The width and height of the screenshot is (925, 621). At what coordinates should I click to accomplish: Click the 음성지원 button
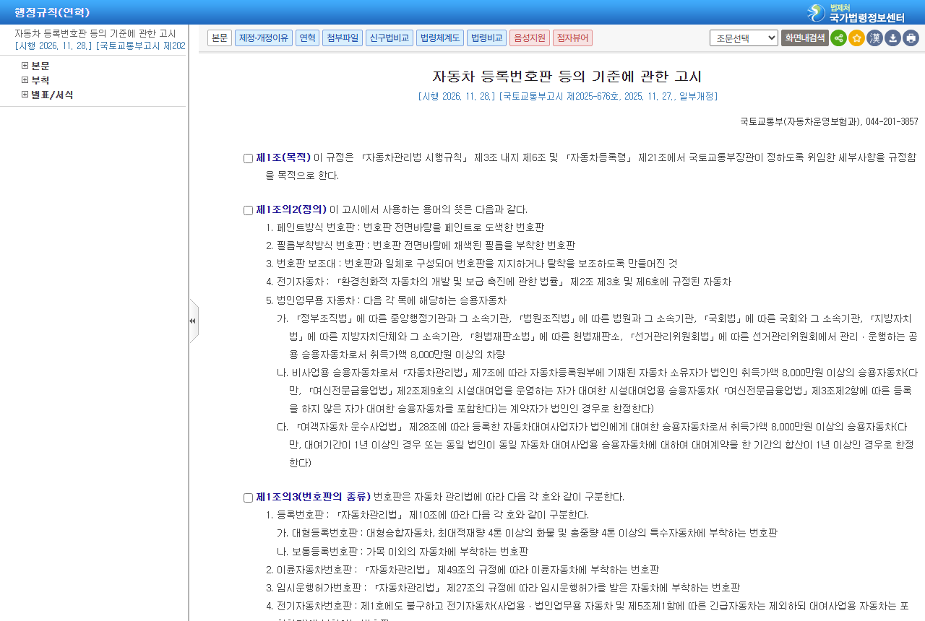(530, 38)
